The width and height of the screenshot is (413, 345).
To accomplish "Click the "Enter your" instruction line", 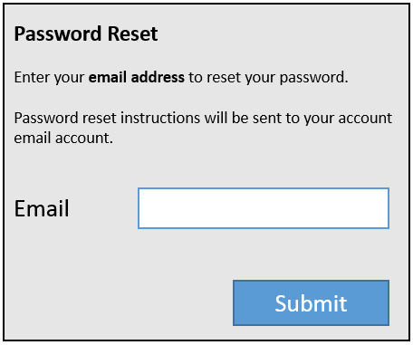I will tap(181, 78).
